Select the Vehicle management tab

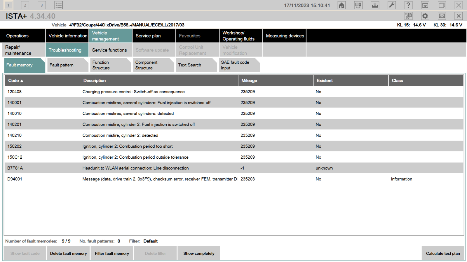click(110, 36)
